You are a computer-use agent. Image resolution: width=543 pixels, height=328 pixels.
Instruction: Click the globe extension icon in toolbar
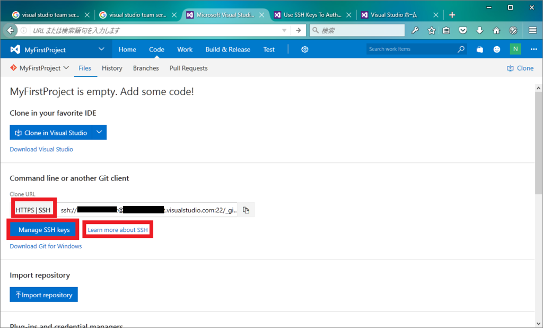[513, 30]
